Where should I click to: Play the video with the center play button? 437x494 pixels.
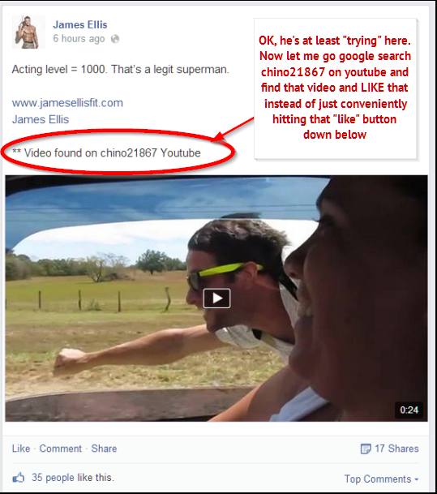(x=216, y=298)
